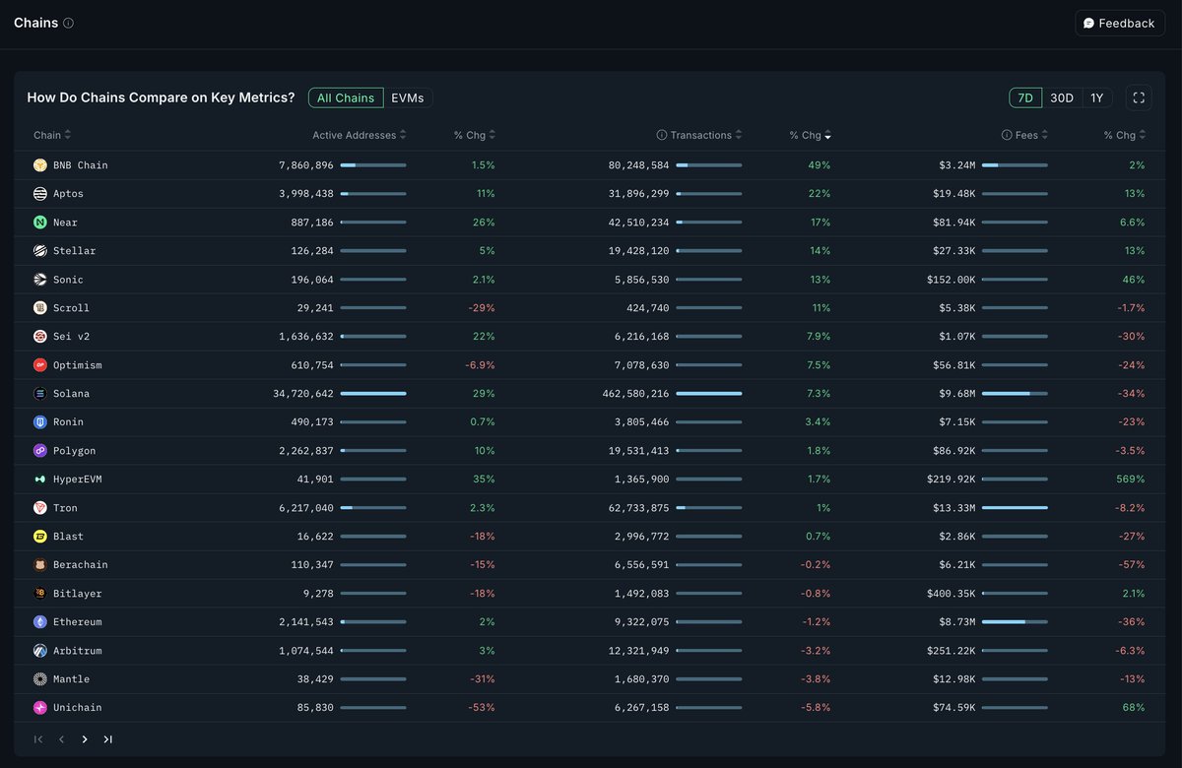Jump to the last page of results
This screenshot has width=1182, height=768.
(108, 739)
